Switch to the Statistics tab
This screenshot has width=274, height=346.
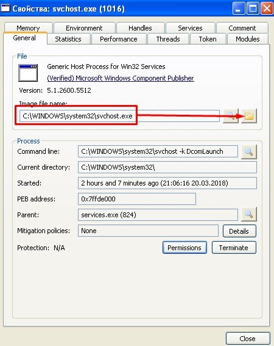coord(68,39)
